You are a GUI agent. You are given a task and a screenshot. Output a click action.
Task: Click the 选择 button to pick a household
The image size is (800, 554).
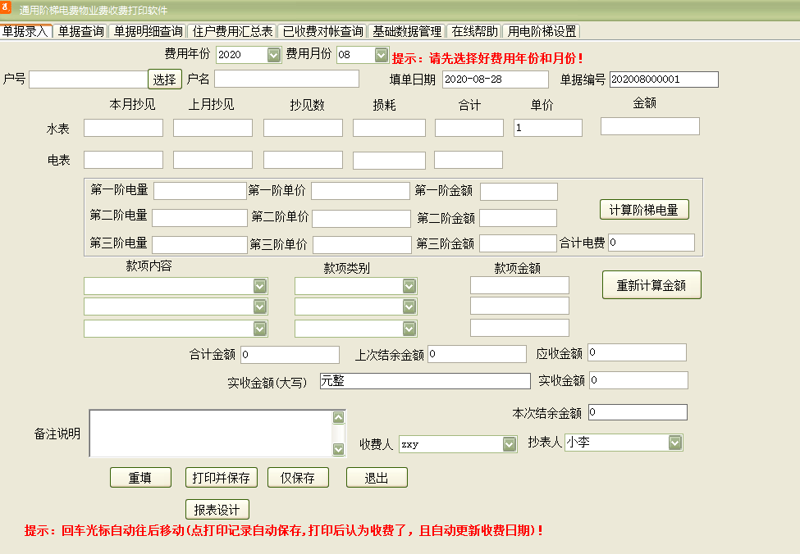click(164, 79)
